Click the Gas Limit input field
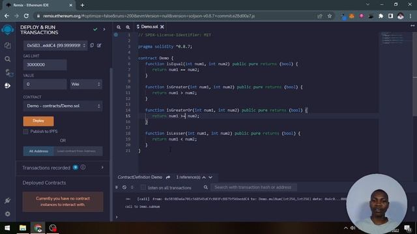 point(45,65)
